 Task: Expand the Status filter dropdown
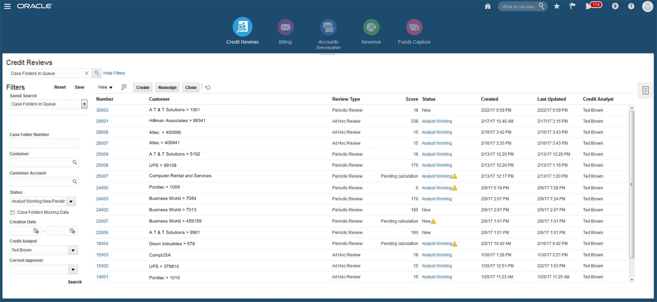click(71, 201)
